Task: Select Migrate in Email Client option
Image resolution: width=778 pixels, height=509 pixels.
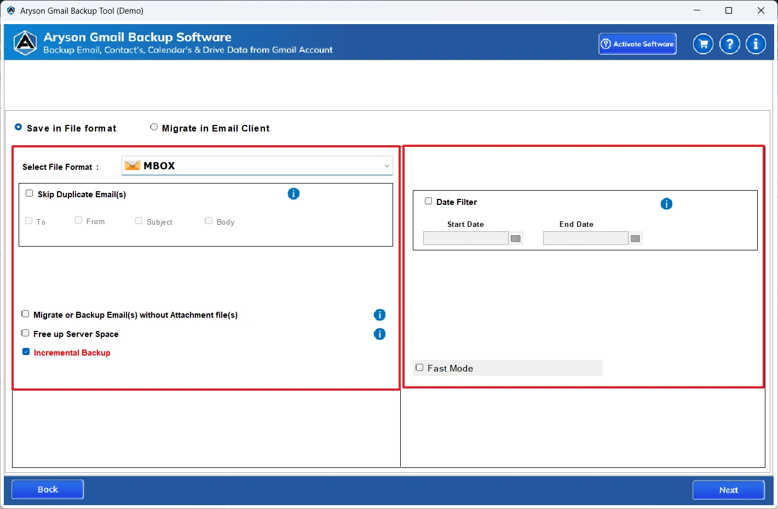Action: click(x=154, y=127)
